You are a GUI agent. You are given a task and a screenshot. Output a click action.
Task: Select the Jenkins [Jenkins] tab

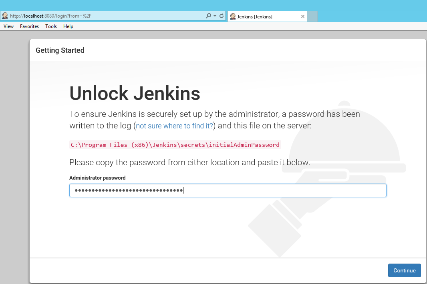(267, 16)
